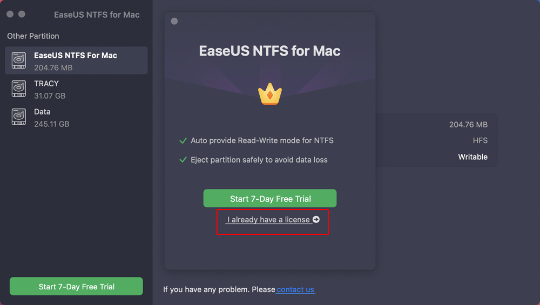The image size is (540, 305).
Task: Click the Data partition disk icon
Action: click(x=19, y=117)
